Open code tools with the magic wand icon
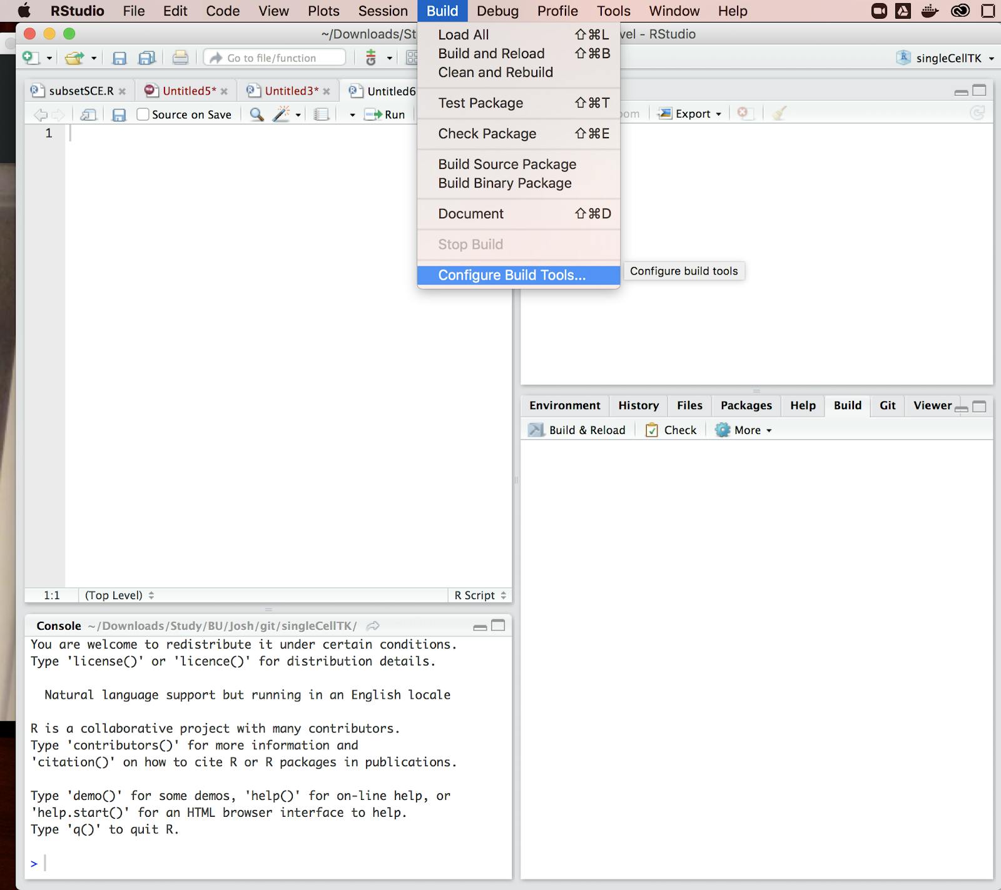Viewport: 1001px width, 890px height. click(282, 114)
